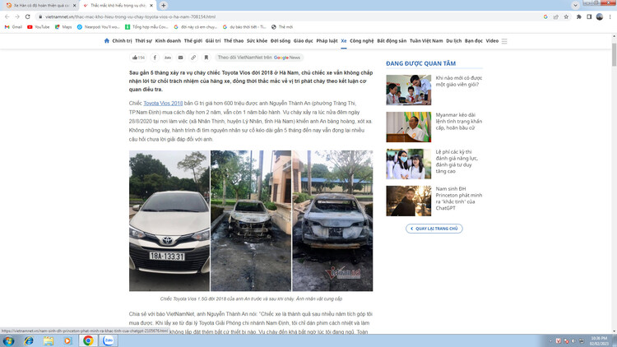Reload the page
617x347 pixels.
point(27,16)
